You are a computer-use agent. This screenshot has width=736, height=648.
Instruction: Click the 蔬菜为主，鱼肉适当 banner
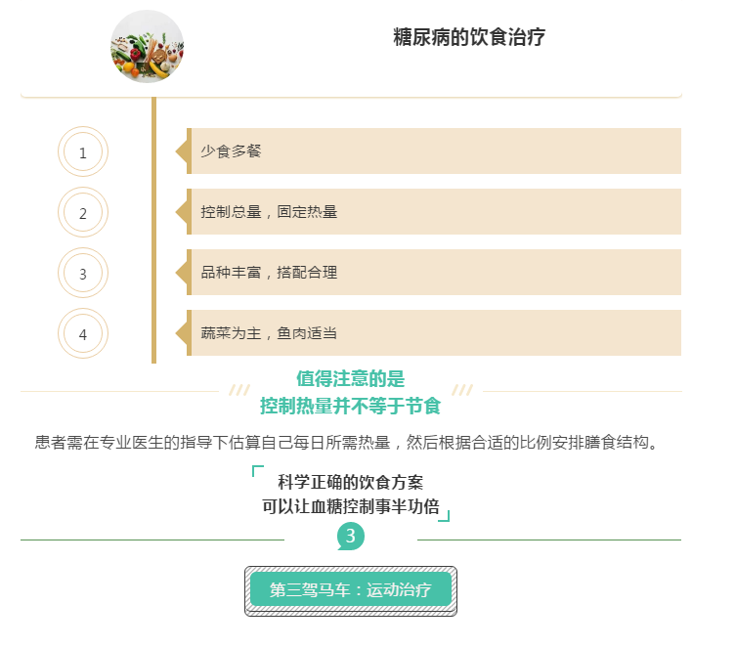pyautogui.click(x=436, y=332)
